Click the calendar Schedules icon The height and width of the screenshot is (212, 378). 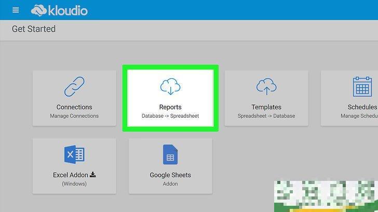coord(363,87)
